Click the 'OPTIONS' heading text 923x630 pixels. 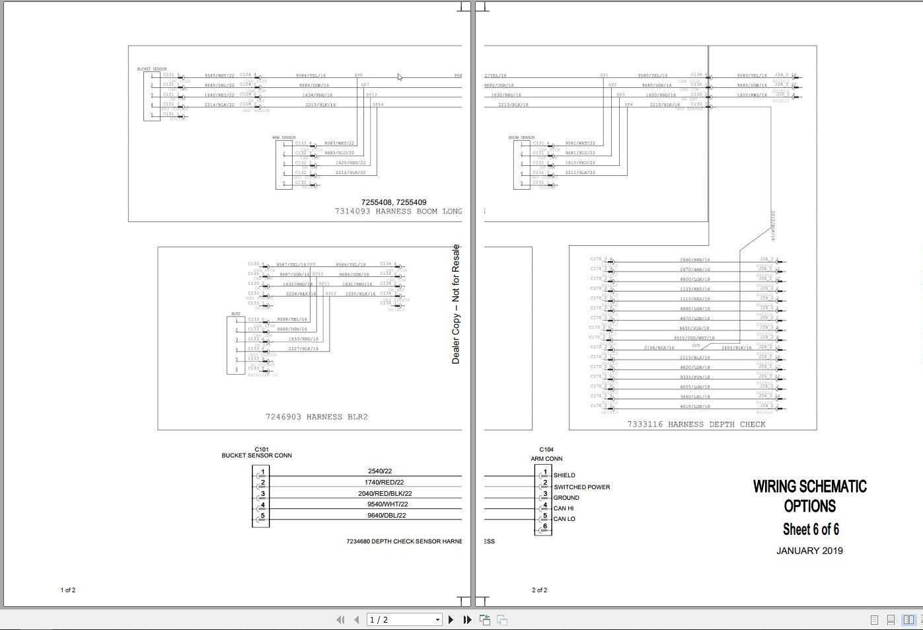pyautogui.click(x=810, y=506)
